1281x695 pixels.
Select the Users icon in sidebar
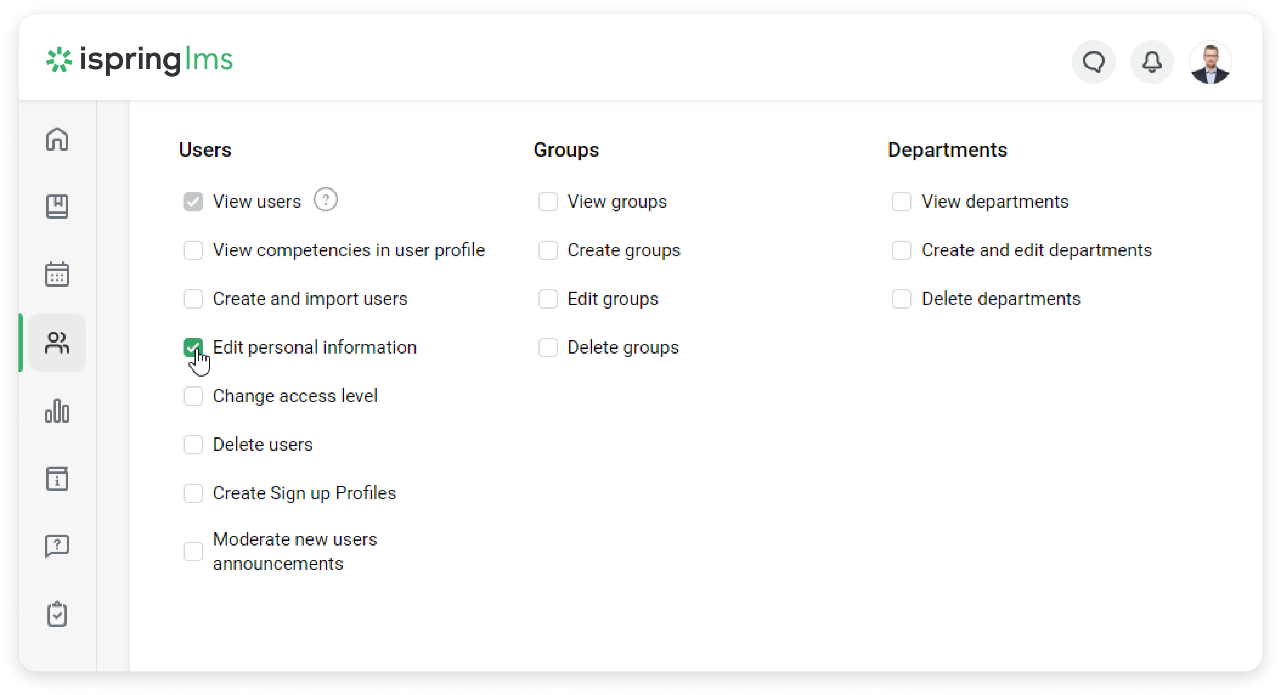(57, 343)
